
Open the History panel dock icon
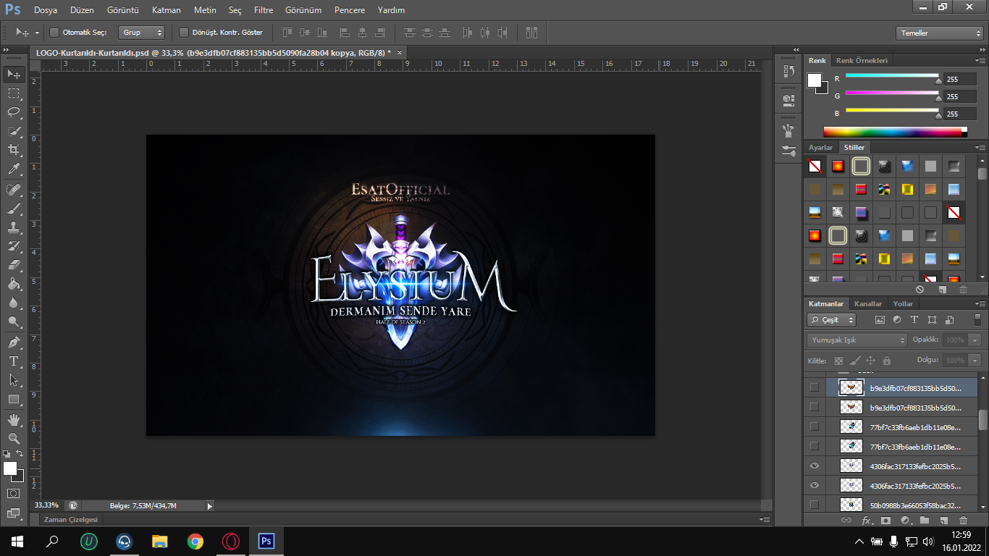click(788, 71)
